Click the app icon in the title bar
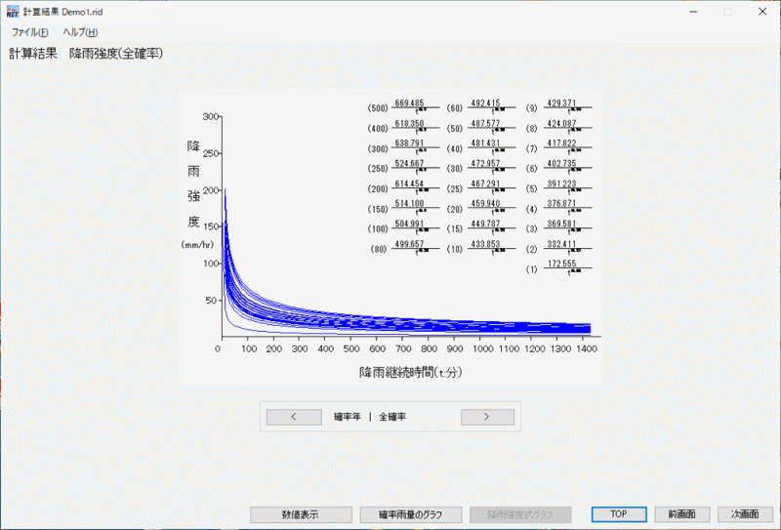 (x=12, y=12)
